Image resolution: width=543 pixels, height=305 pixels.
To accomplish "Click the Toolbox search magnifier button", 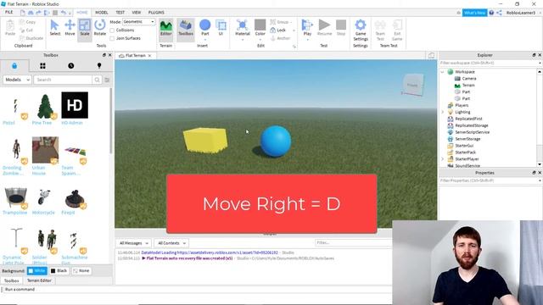I will point(97,80).
